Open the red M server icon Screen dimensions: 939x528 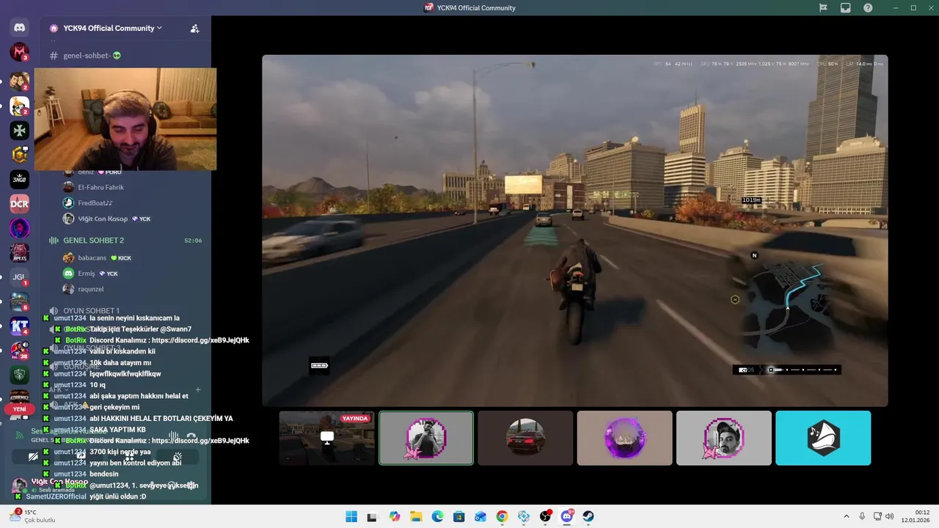coord(19,52)
